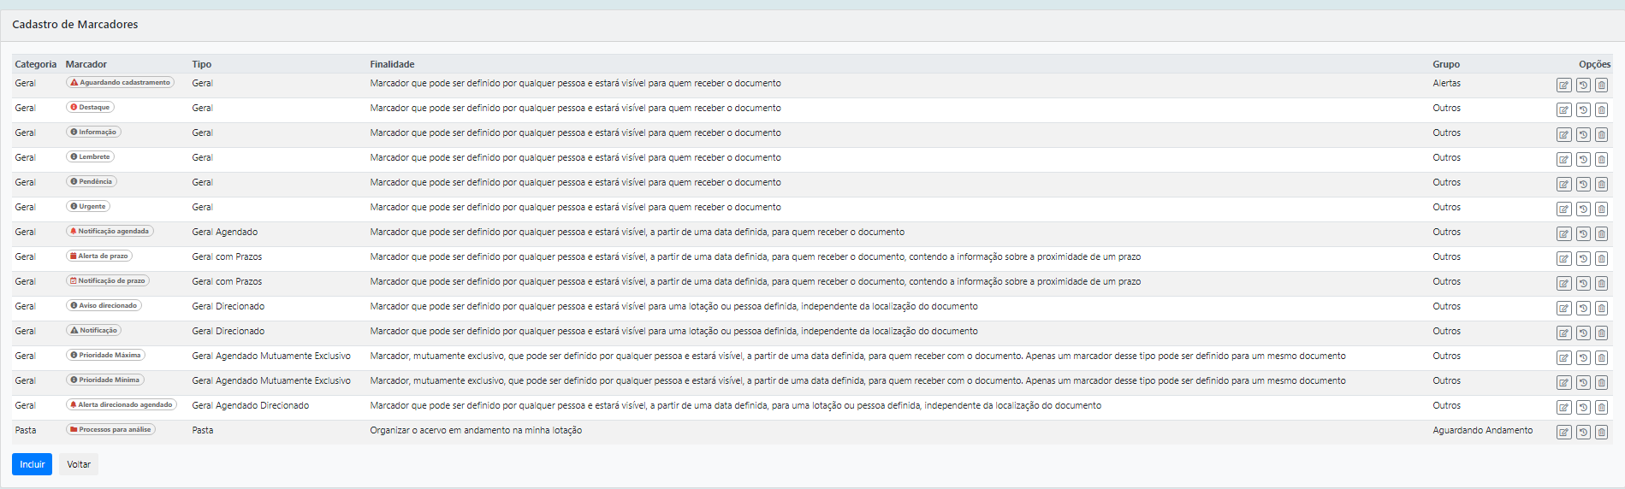This screenshot has width=1625, height=489.
Task: Select the Prioridade Mínima marker badge
Action: point(105,380)
